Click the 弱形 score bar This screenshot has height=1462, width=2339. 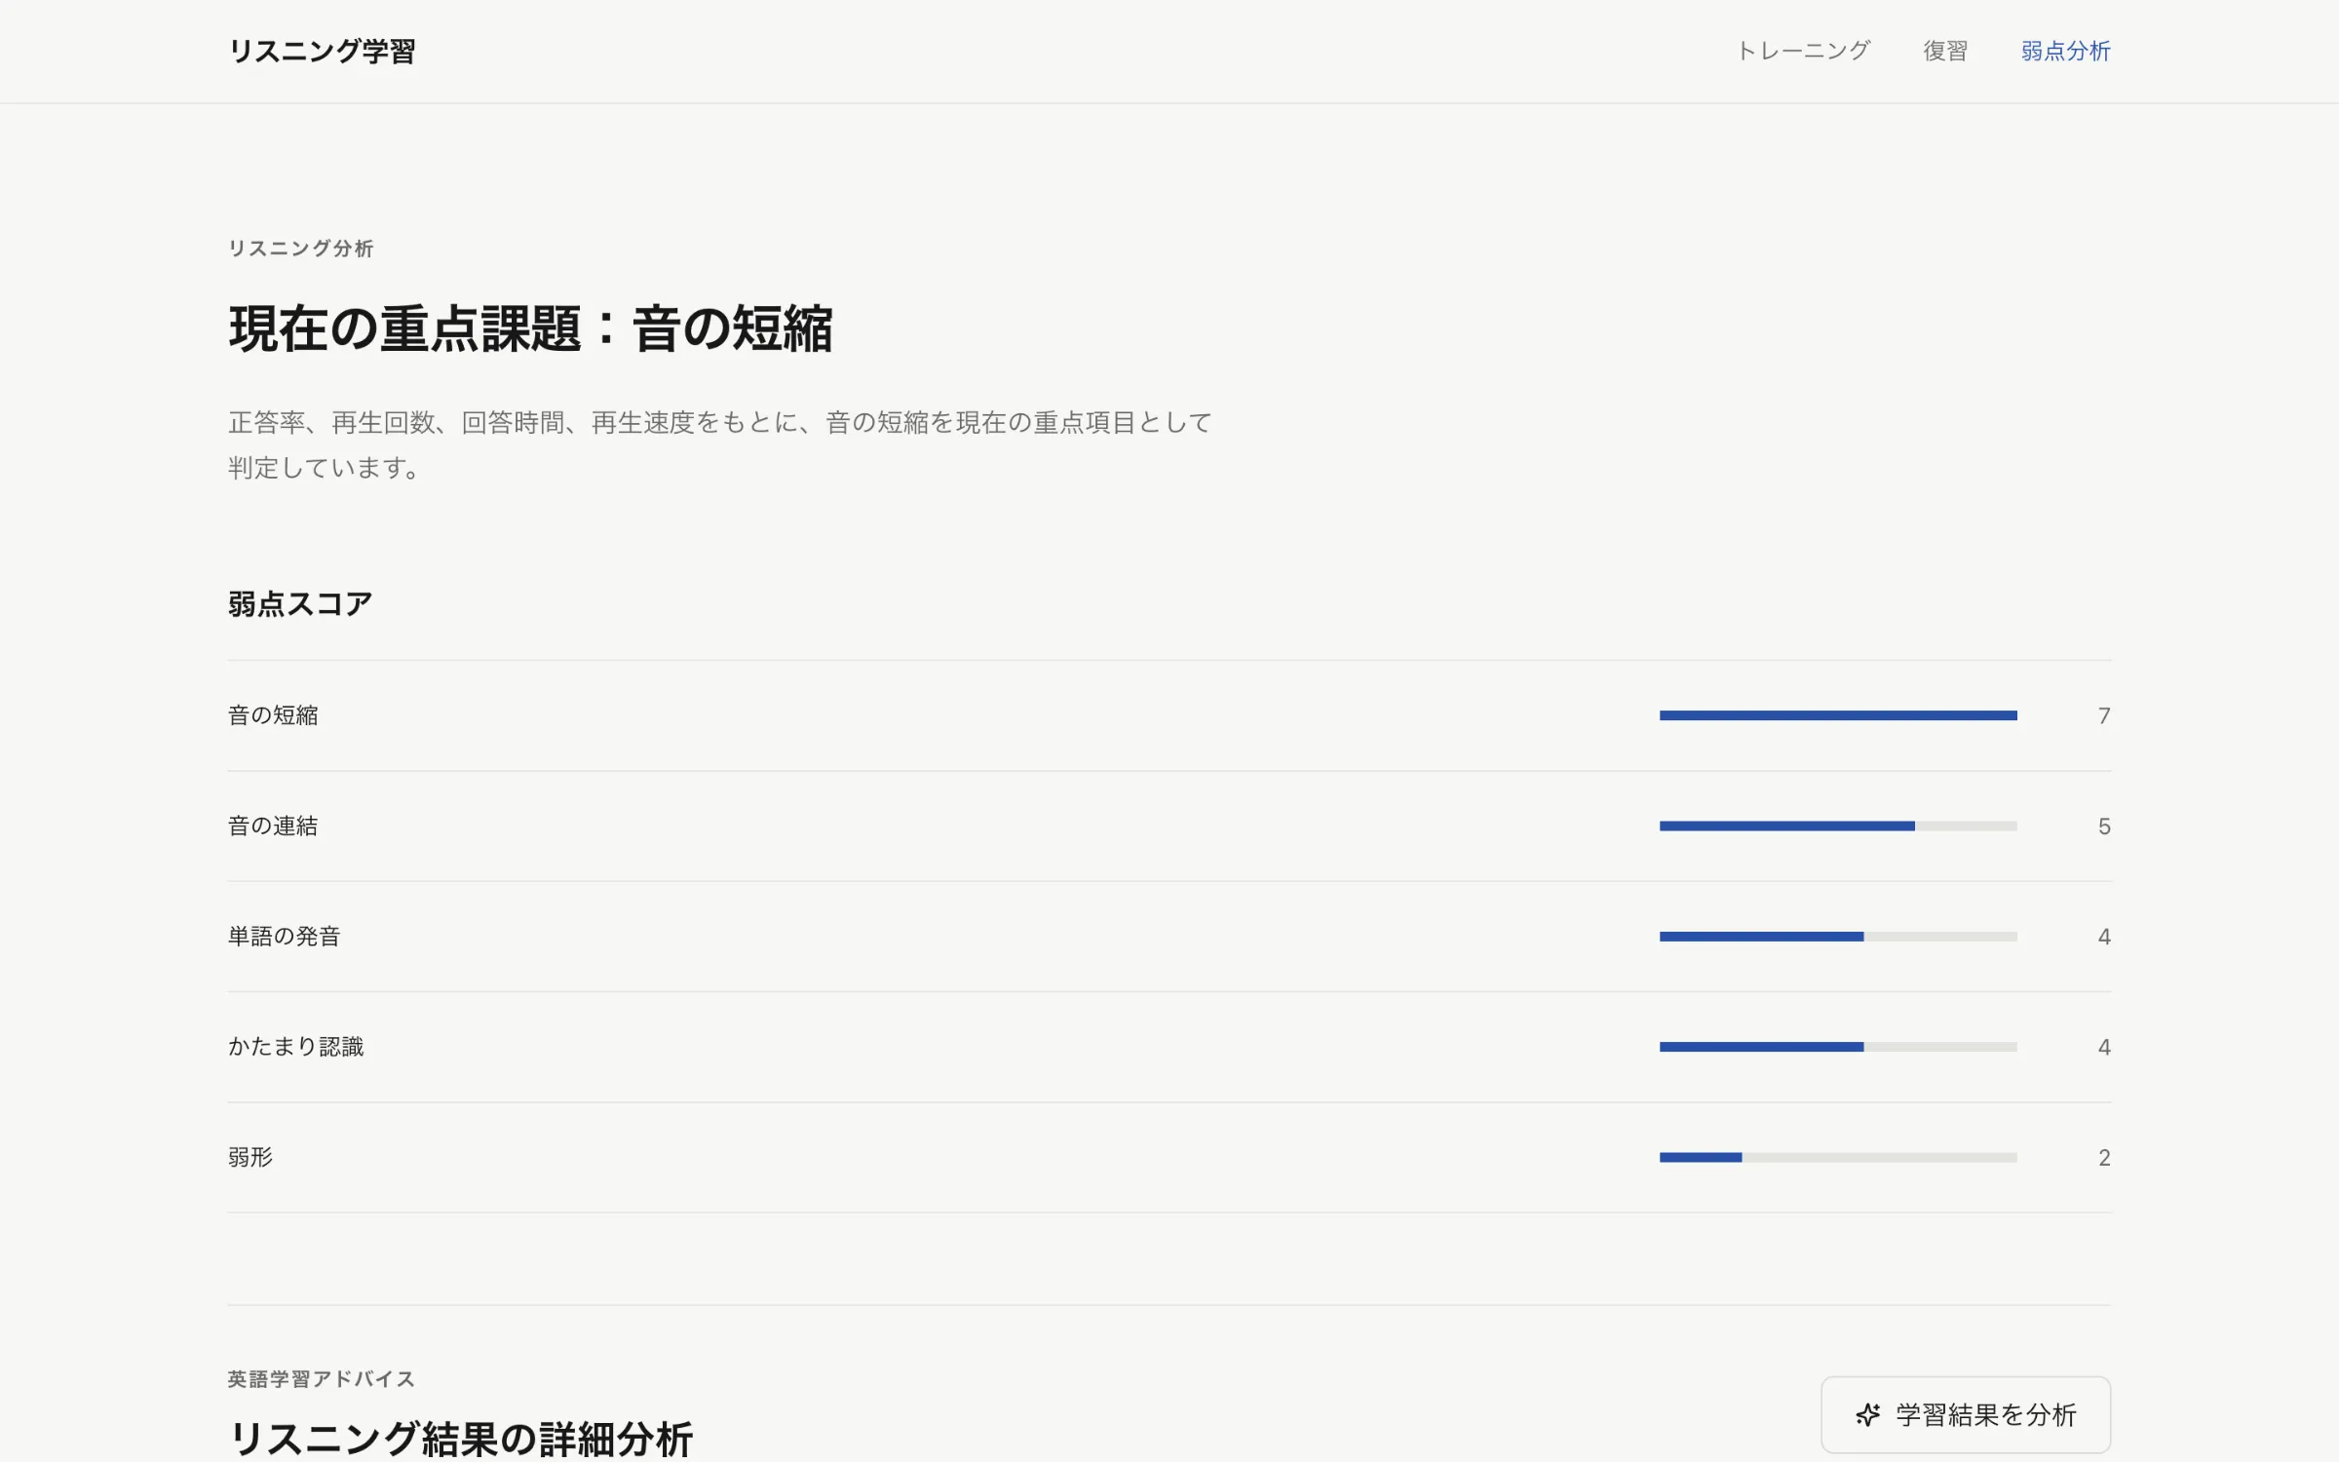(x=1838, y=1157)
